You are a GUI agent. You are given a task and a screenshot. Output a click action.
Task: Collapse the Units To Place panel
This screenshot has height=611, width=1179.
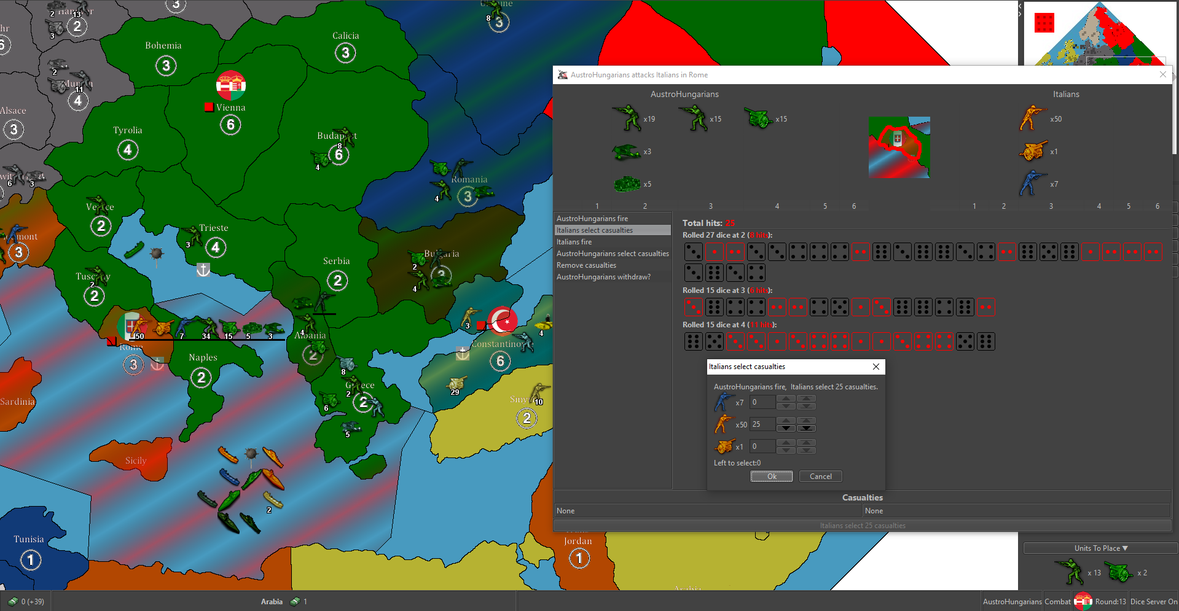1100,548
